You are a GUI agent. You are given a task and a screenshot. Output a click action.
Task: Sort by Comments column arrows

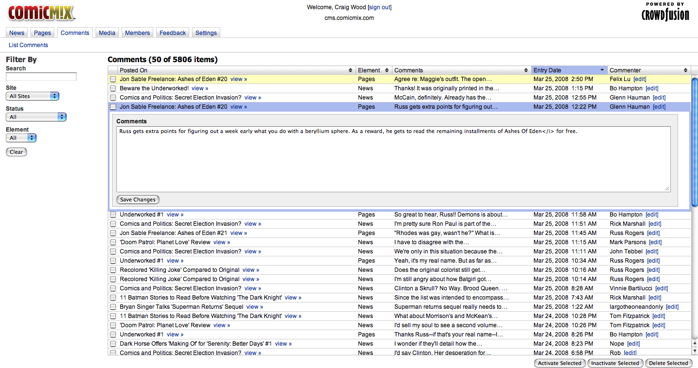526,70
